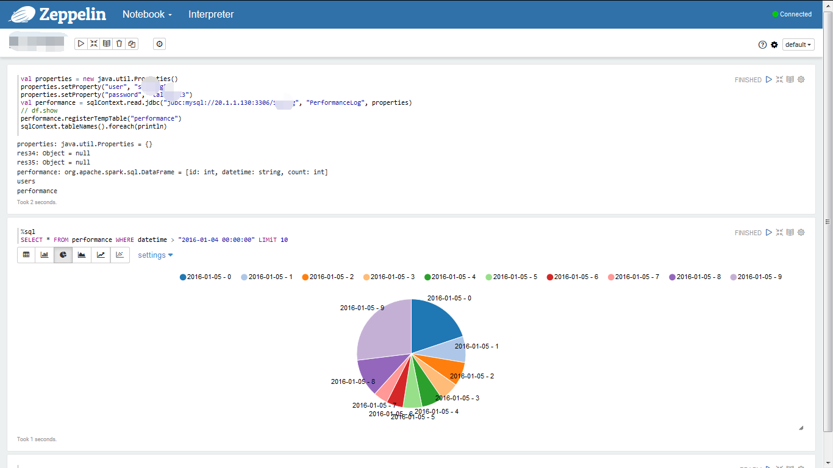Run the %sql performance paragraph
This screenshot has height=468, width=833.
[769, 232]
